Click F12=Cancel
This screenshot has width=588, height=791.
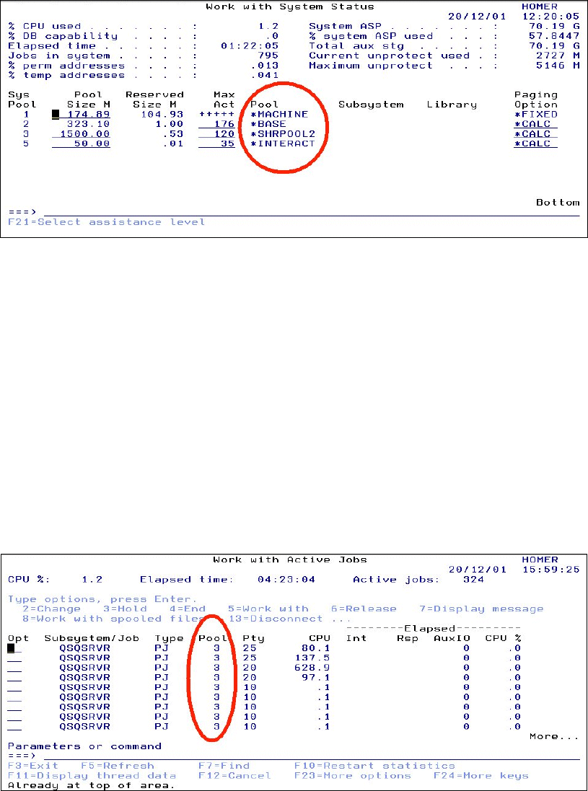234,775
